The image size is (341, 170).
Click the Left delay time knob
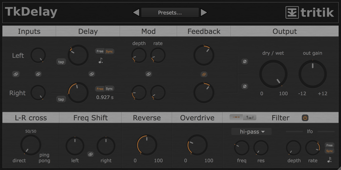[78, 55]
